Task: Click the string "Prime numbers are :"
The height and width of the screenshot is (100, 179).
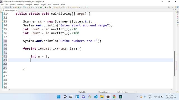Action: (x=78, y=41)
